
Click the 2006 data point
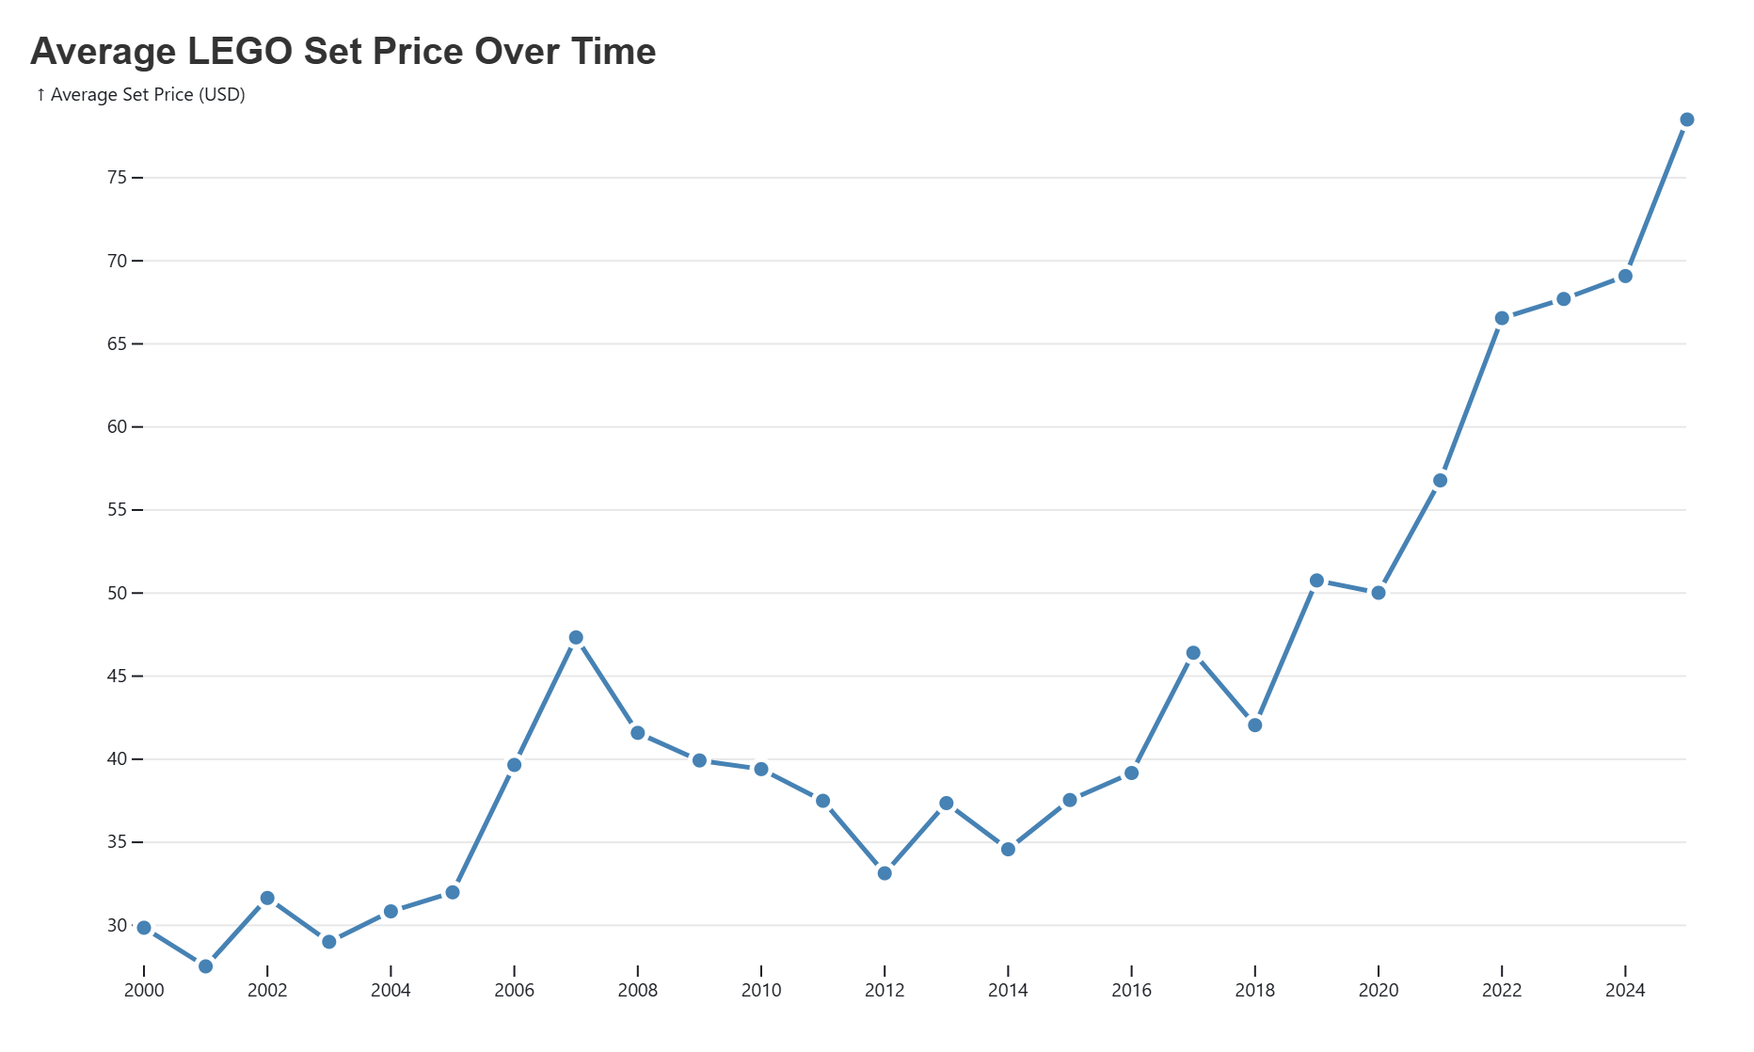(x=514, y=765)
